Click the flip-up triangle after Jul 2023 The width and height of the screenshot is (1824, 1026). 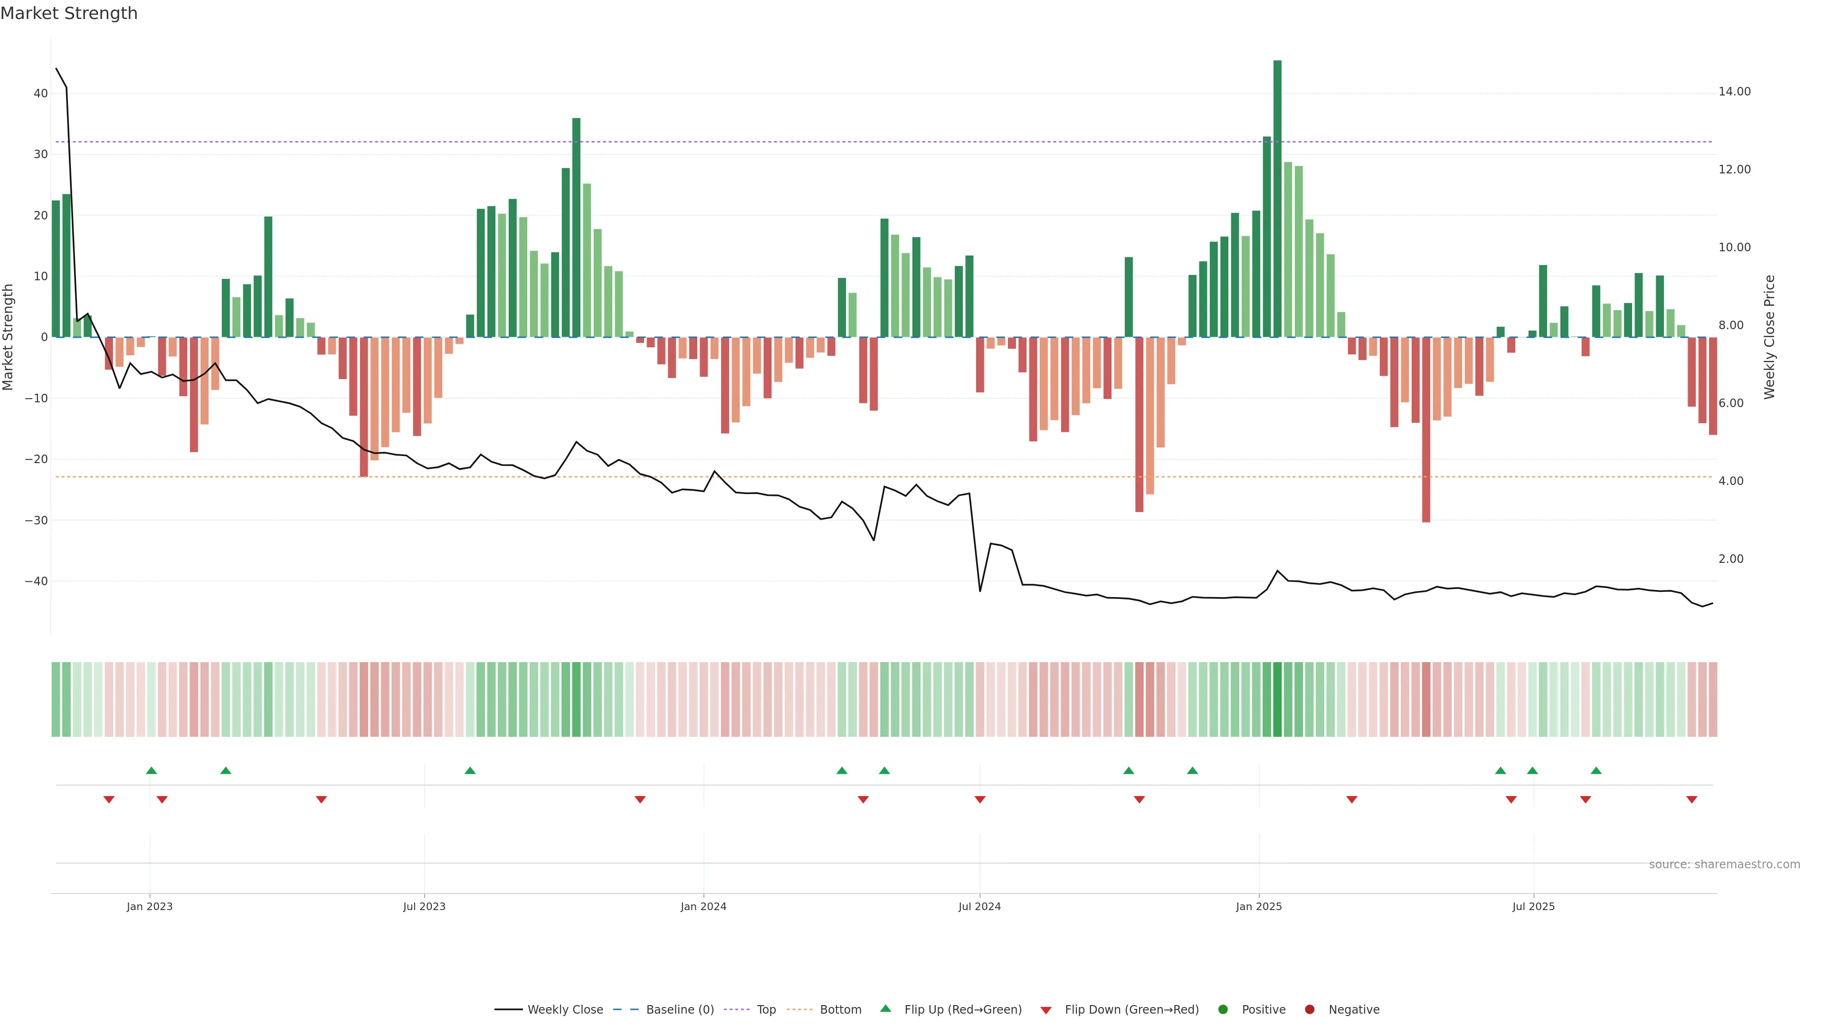[470, 770]
